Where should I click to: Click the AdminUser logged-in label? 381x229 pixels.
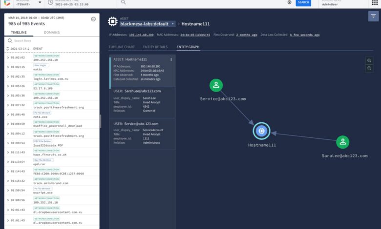[x=330, y=4]
